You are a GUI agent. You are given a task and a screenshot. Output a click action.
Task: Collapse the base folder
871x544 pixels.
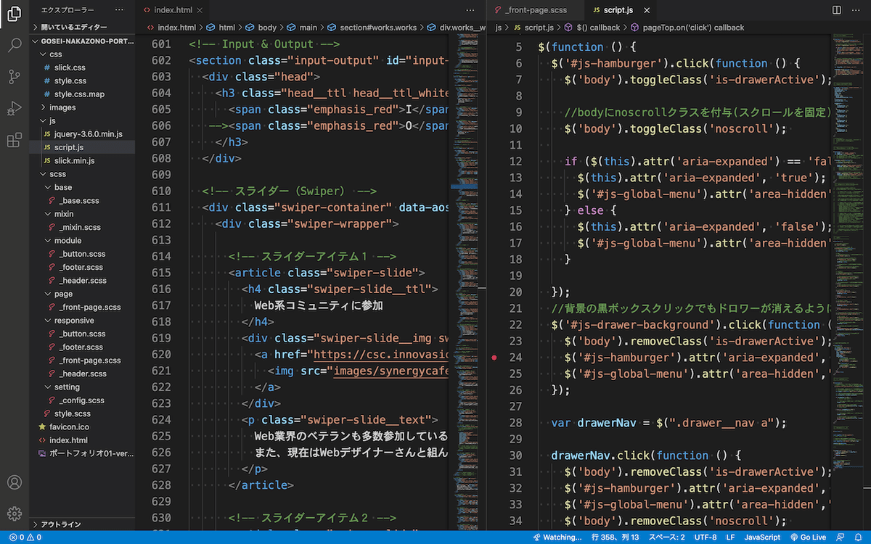[x=82, y=187]
